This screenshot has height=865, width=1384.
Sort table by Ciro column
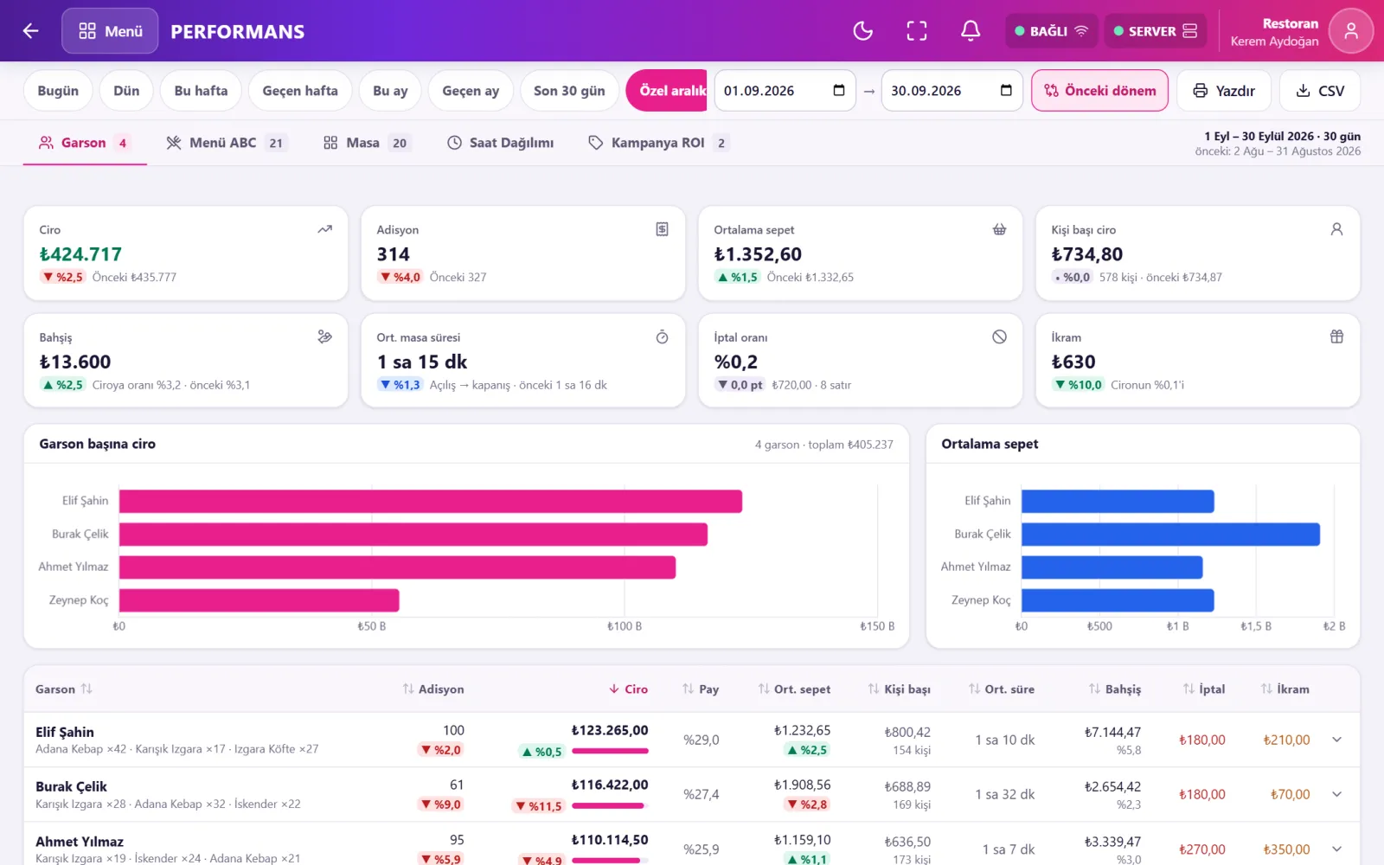coord(628,689)
